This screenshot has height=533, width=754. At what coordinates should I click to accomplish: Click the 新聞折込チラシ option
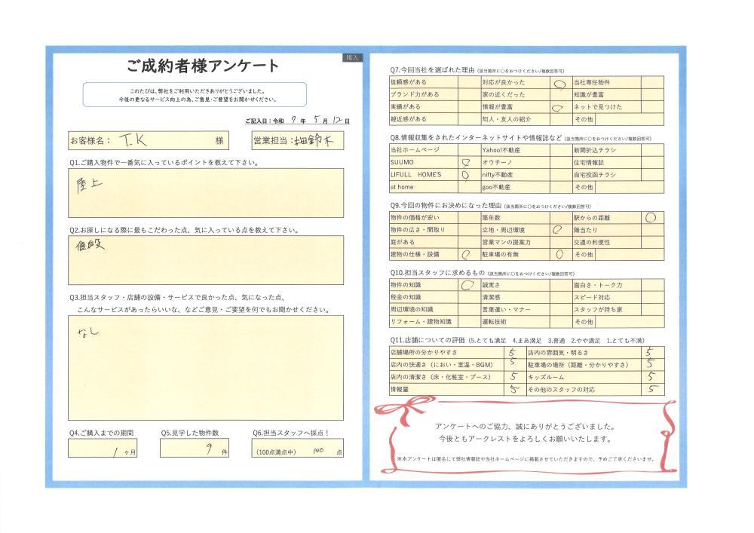click(594, 150)
